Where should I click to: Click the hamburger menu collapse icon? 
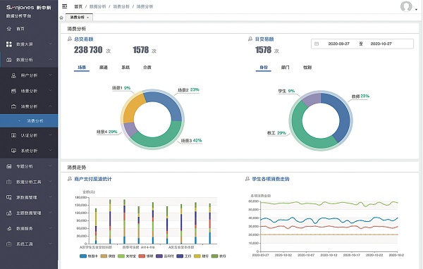64,6
